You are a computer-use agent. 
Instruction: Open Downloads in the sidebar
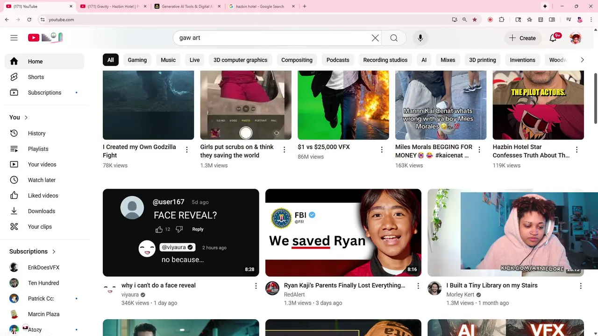[x=44, y=211]
